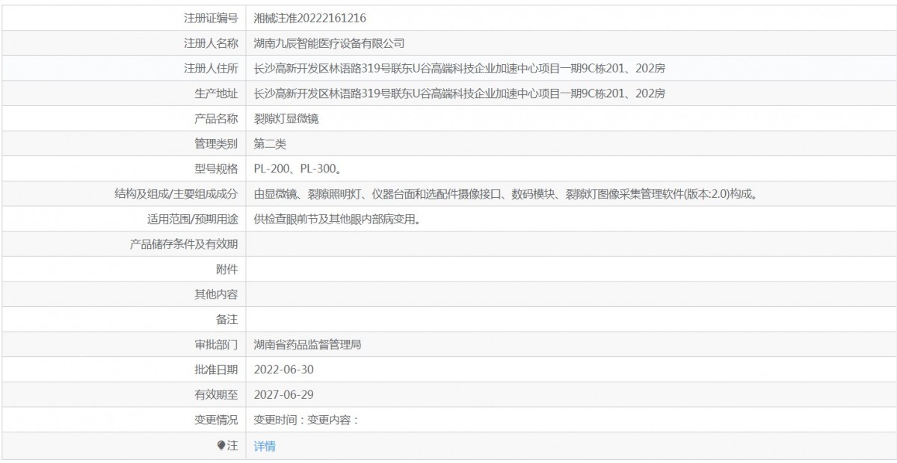Select approval department 湖南省药品监督管理局
The height and width of the screenshot is (463, 897).
point(308,345)
